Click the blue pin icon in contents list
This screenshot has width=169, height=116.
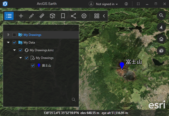click(39, 66)
